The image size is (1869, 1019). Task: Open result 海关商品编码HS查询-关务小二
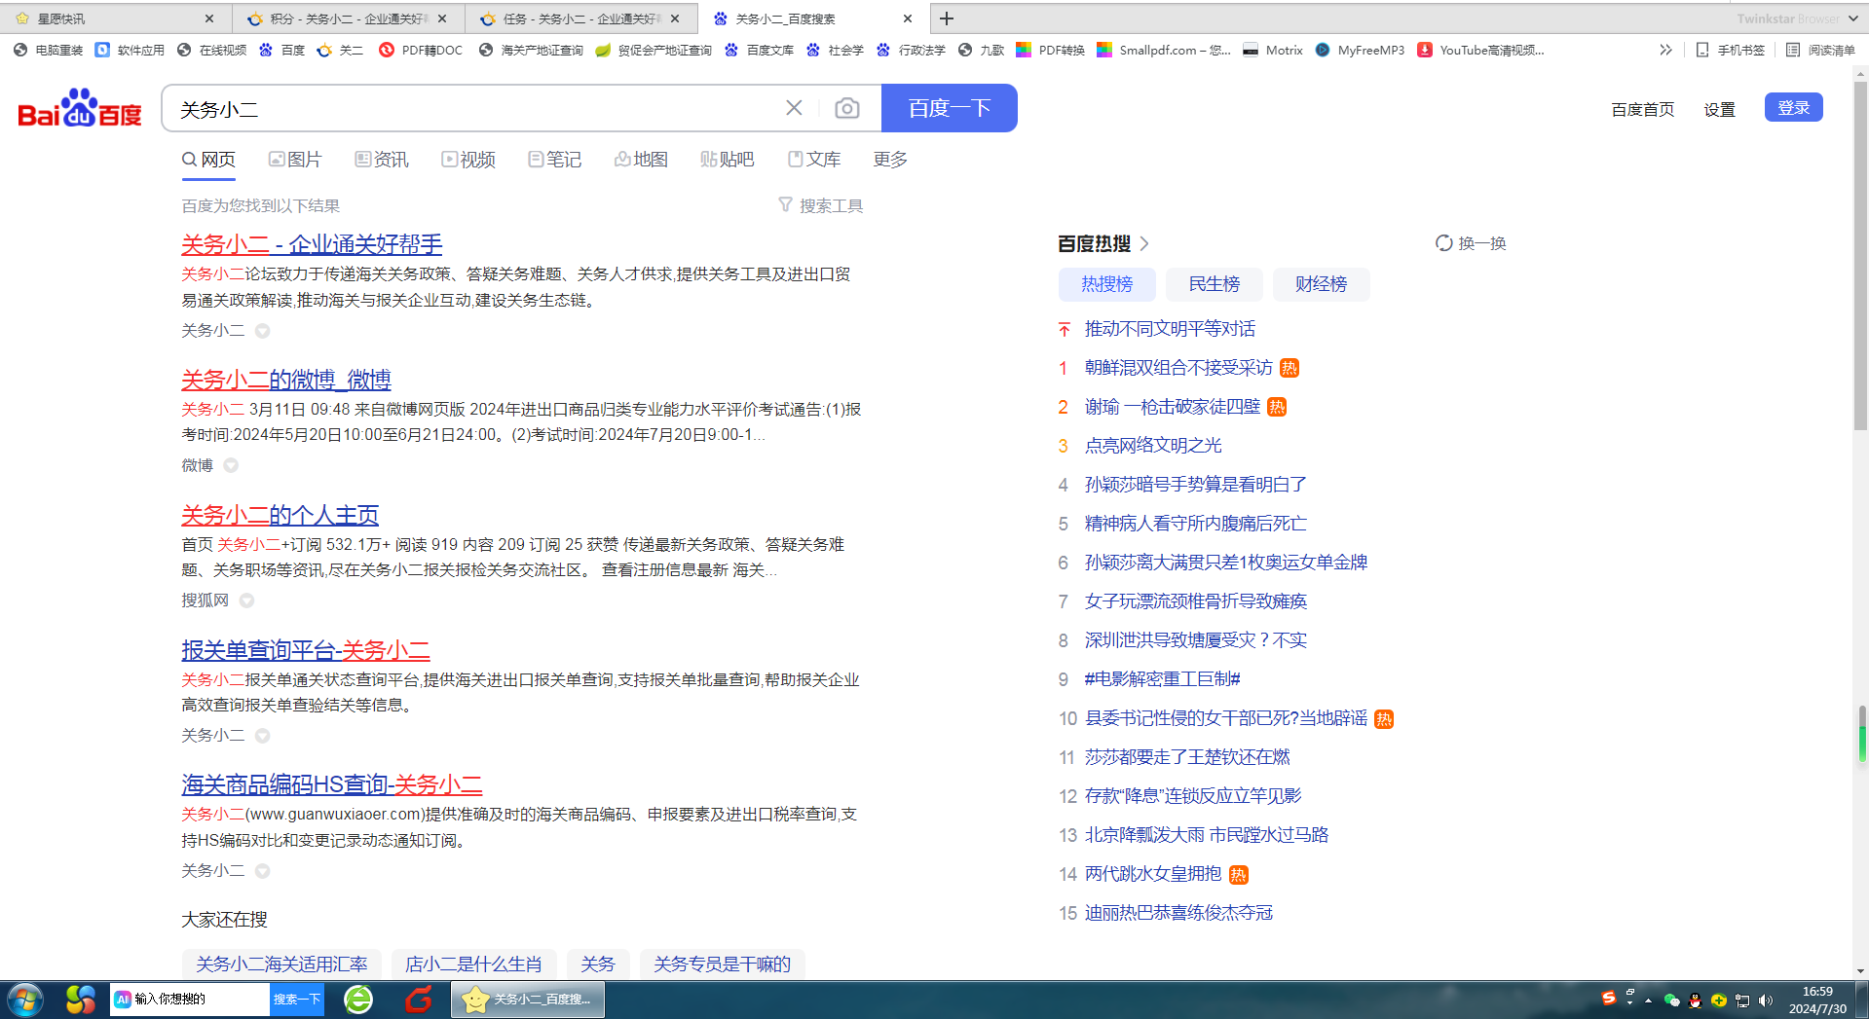(x=332, y=784)
